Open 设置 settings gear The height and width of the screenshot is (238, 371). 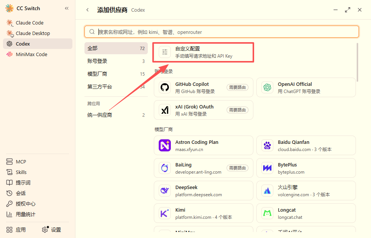(51, 230)
